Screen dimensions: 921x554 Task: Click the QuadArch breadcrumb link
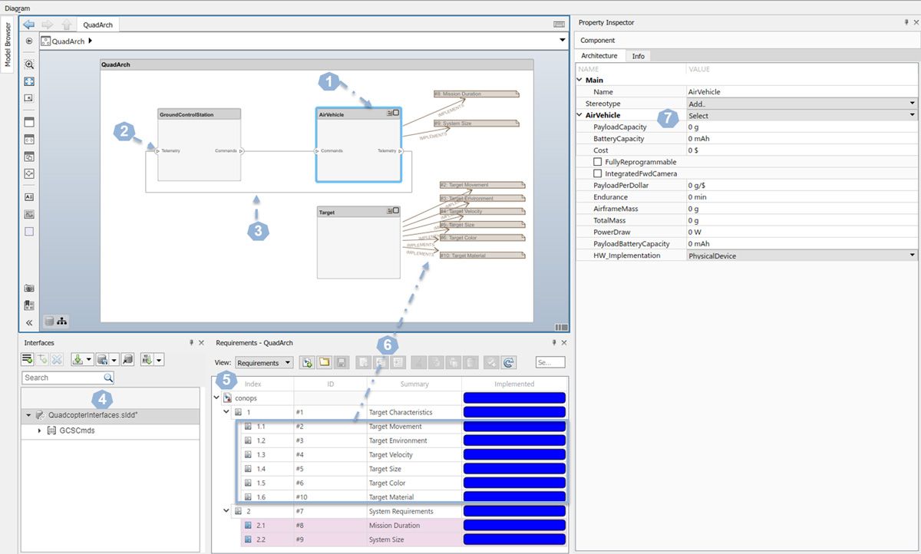click(68, 41)
